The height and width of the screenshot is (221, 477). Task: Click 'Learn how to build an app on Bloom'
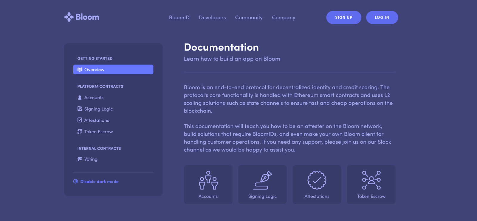(232, 59)
